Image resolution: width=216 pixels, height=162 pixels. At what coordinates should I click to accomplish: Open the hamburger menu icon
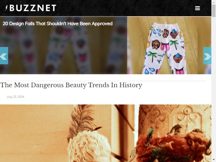197,8
